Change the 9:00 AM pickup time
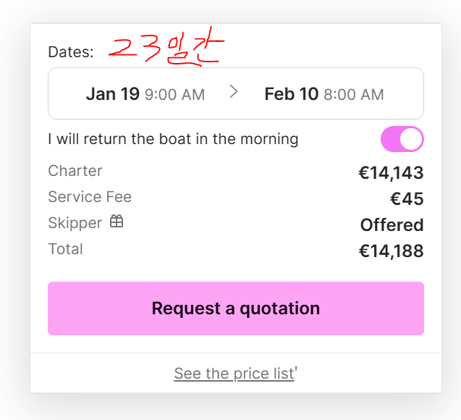The height and width of the screenshot is (420, 461). (x=174, y=95)
